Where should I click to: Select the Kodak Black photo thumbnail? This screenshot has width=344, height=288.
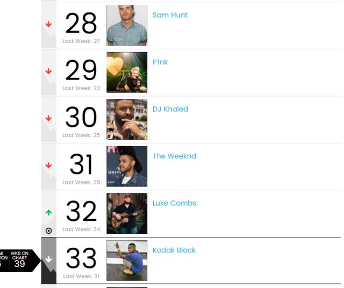tap(127, 261)
